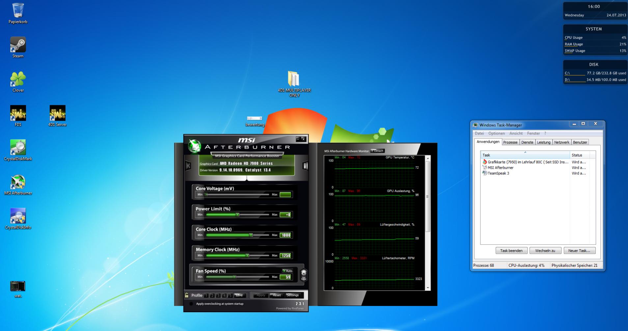
Task: Select the MSI Afterburner task icon in Task-Manager
Action: click(485, 167)
